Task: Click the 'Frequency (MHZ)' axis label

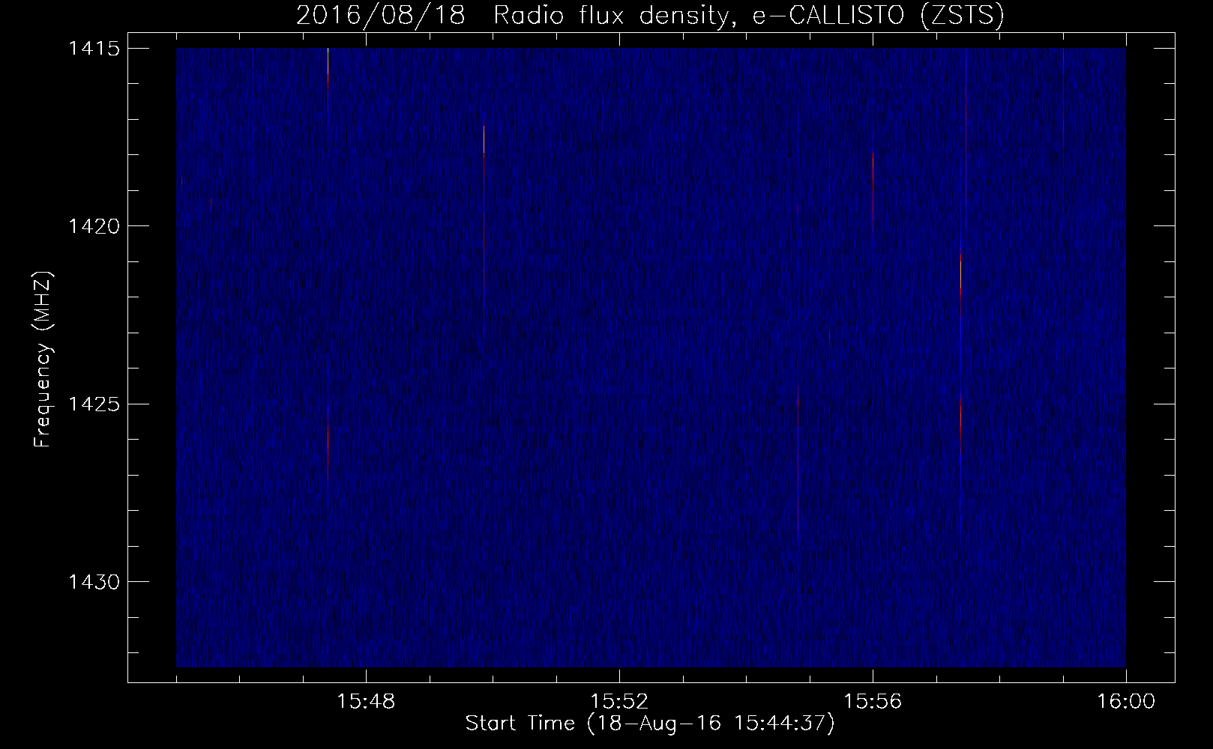Action: [x=43, y=359]
